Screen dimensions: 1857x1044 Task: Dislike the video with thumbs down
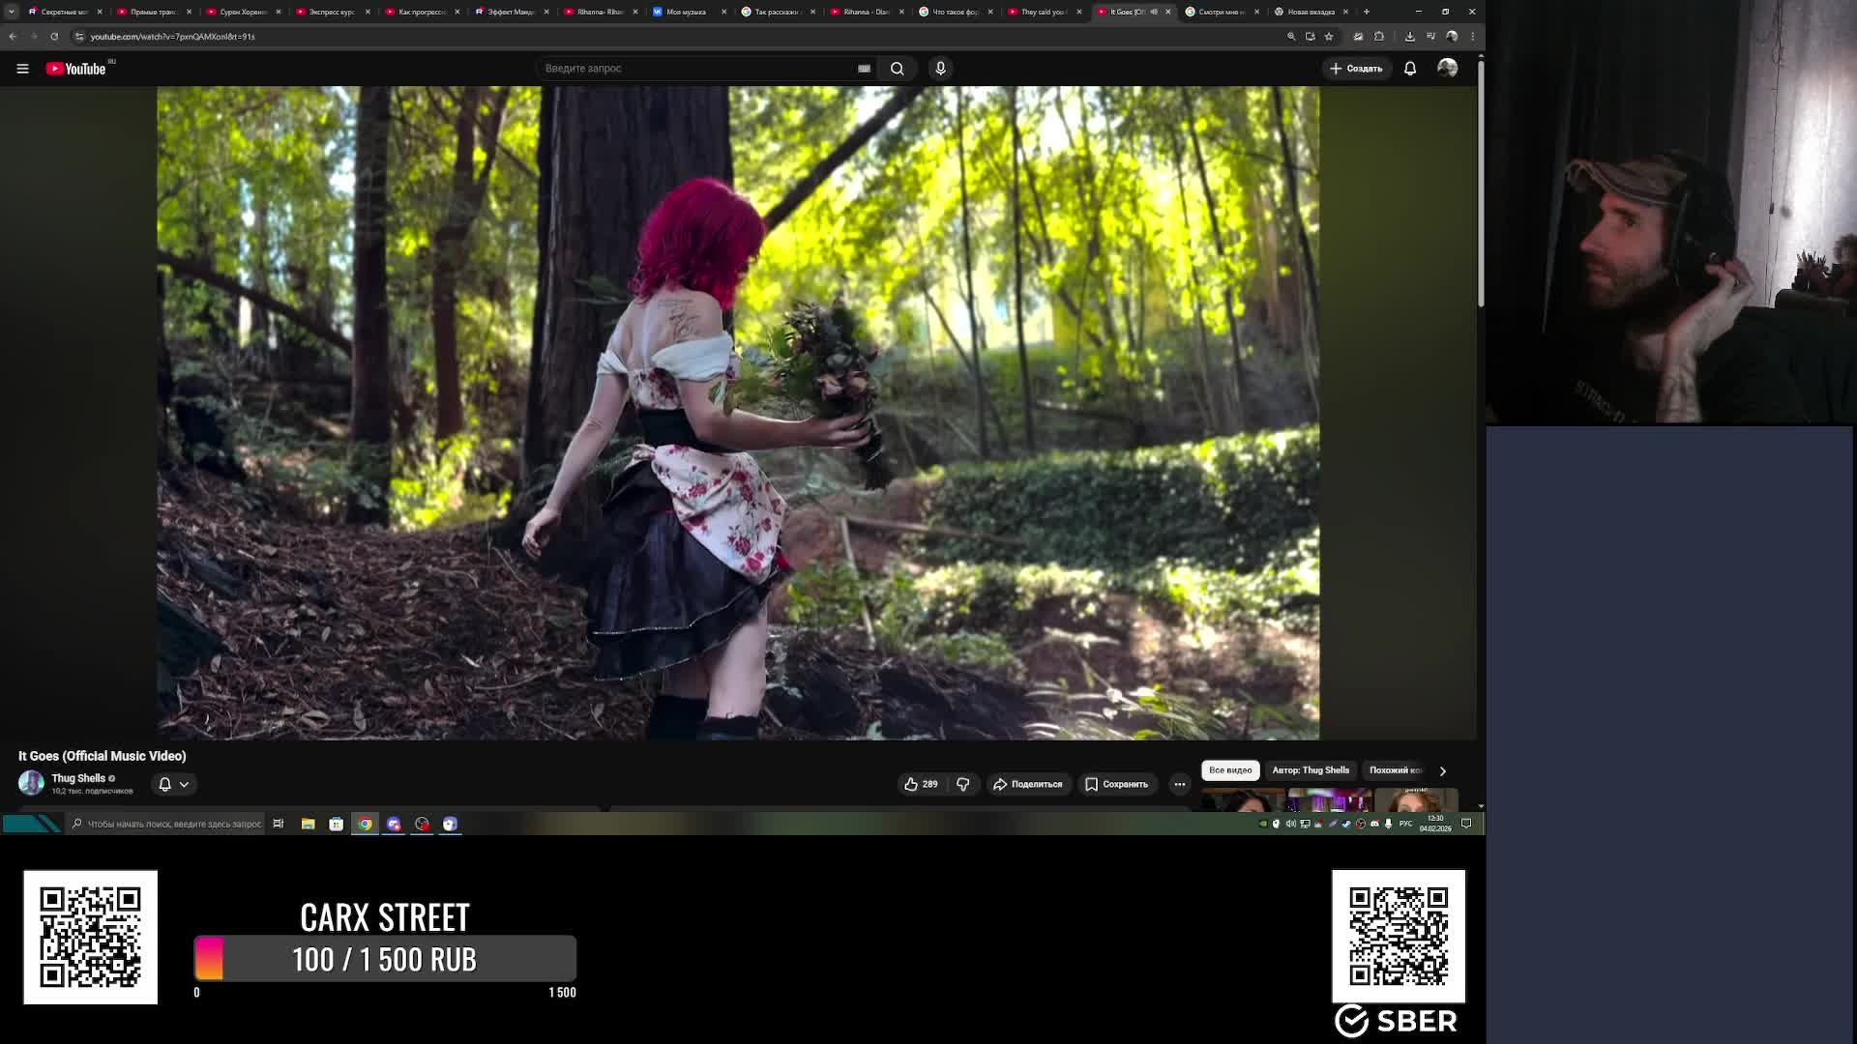pos(962,784)
